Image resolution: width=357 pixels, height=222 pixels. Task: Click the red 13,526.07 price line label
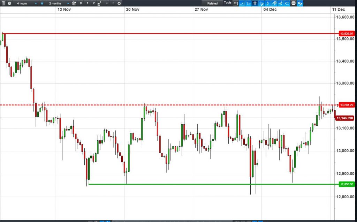tap(347, 34)
